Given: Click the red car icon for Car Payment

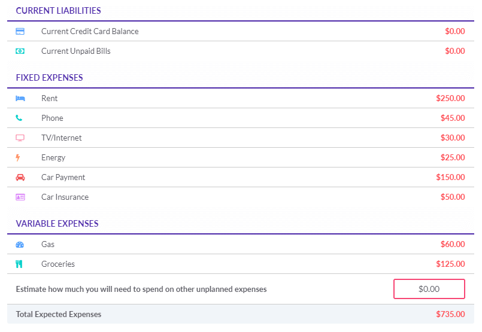Looking at the screenshot, I should click(20, 177).
